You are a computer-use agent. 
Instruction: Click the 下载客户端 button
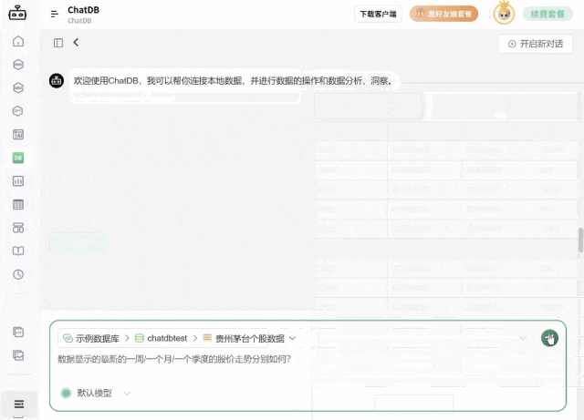[378, 15]
